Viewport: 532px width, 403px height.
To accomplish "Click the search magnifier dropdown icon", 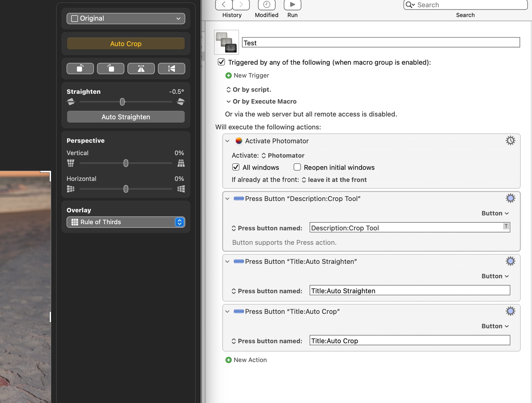I will (x=410, y=5).
